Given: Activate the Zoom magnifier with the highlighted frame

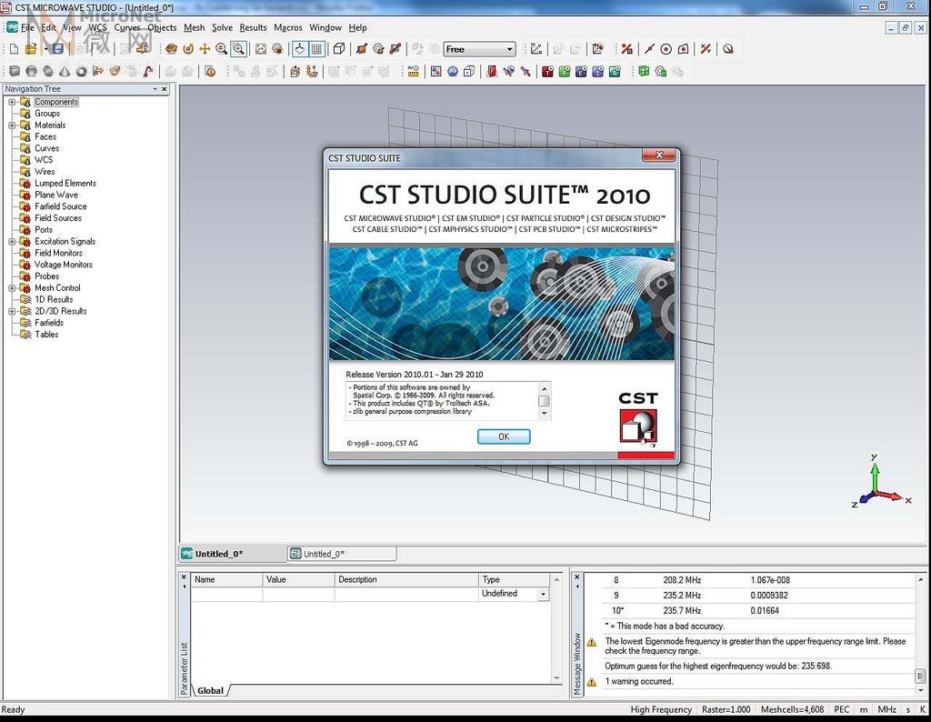Looking at the screenshot, I should click(x=239, y=49).
